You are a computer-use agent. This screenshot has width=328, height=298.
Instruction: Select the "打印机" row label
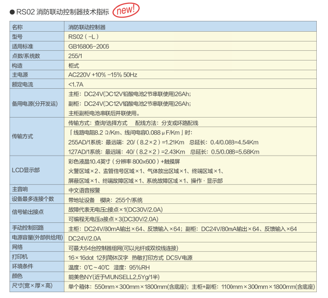[20, 257]
